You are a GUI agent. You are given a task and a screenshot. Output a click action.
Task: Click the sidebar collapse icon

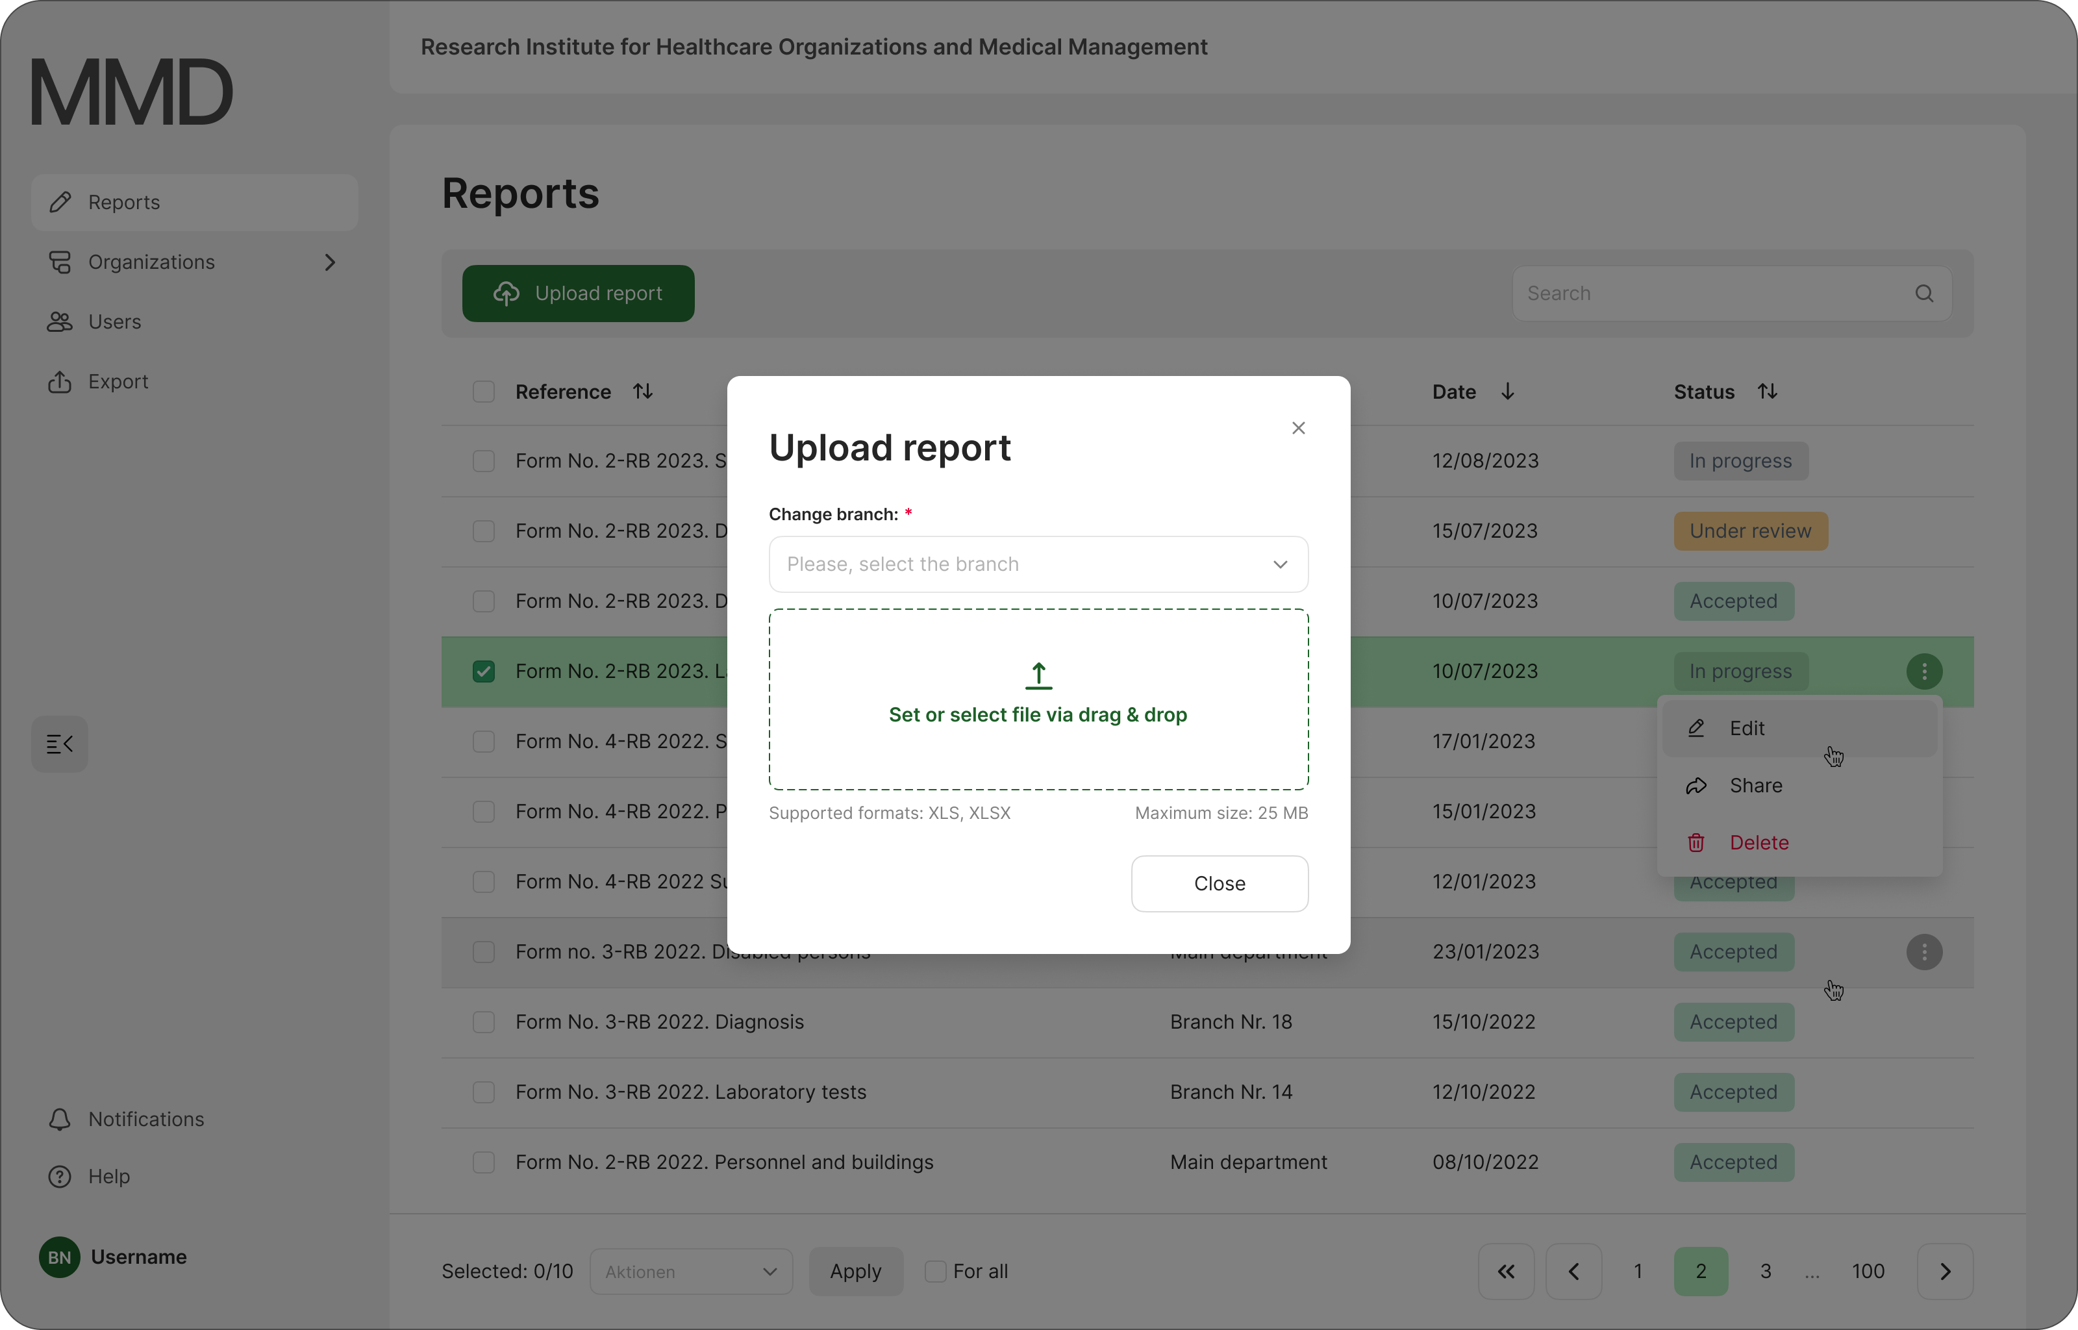click(58, 744)
